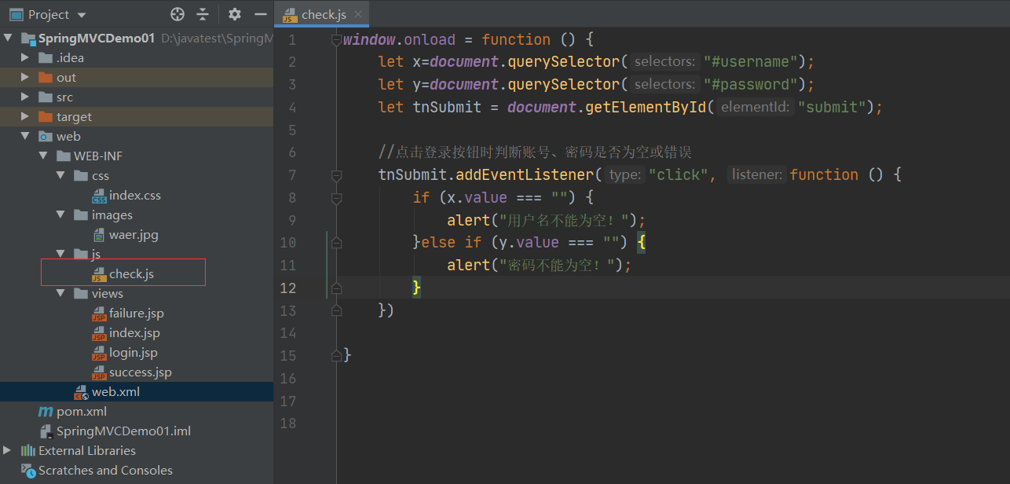Select index.jsp file
Screen dimensions: 1010x484
click(x=134, y=332)
